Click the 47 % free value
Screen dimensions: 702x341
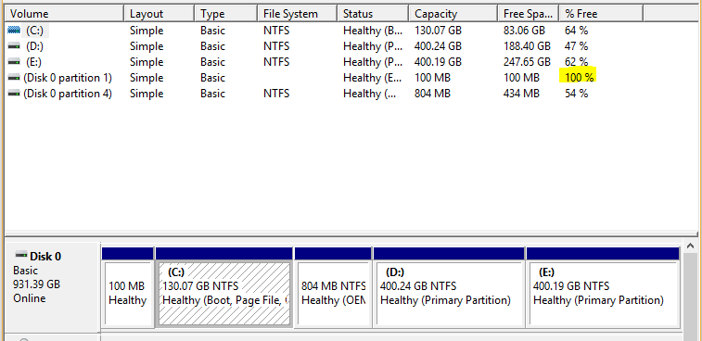pos(577,46)
